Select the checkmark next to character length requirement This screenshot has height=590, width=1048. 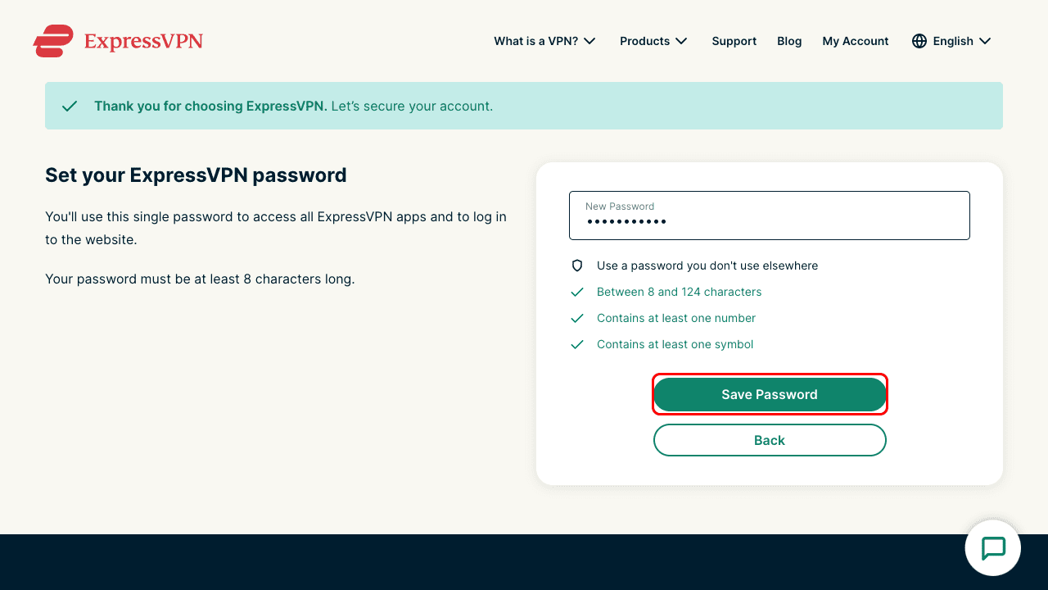coord(577,292)
